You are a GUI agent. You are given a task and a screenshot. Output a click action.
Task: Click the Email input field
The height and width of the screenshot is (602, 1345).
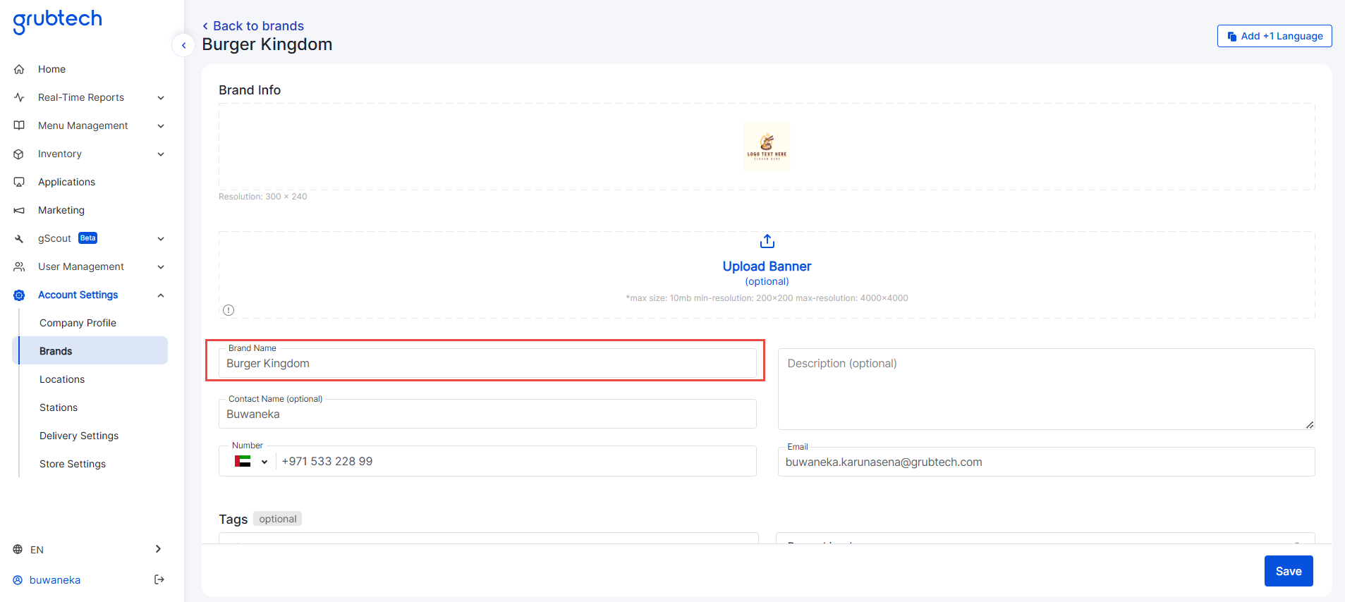click(1046, 462)
